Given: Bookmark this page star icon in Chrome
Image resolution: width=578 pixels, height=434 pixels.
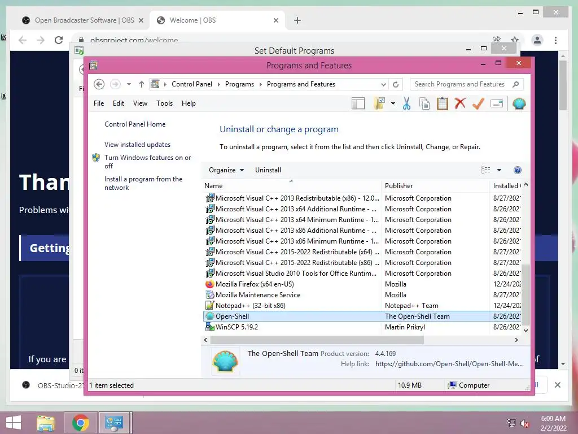Looking at the screenshot, I should (x=515, y=40).
